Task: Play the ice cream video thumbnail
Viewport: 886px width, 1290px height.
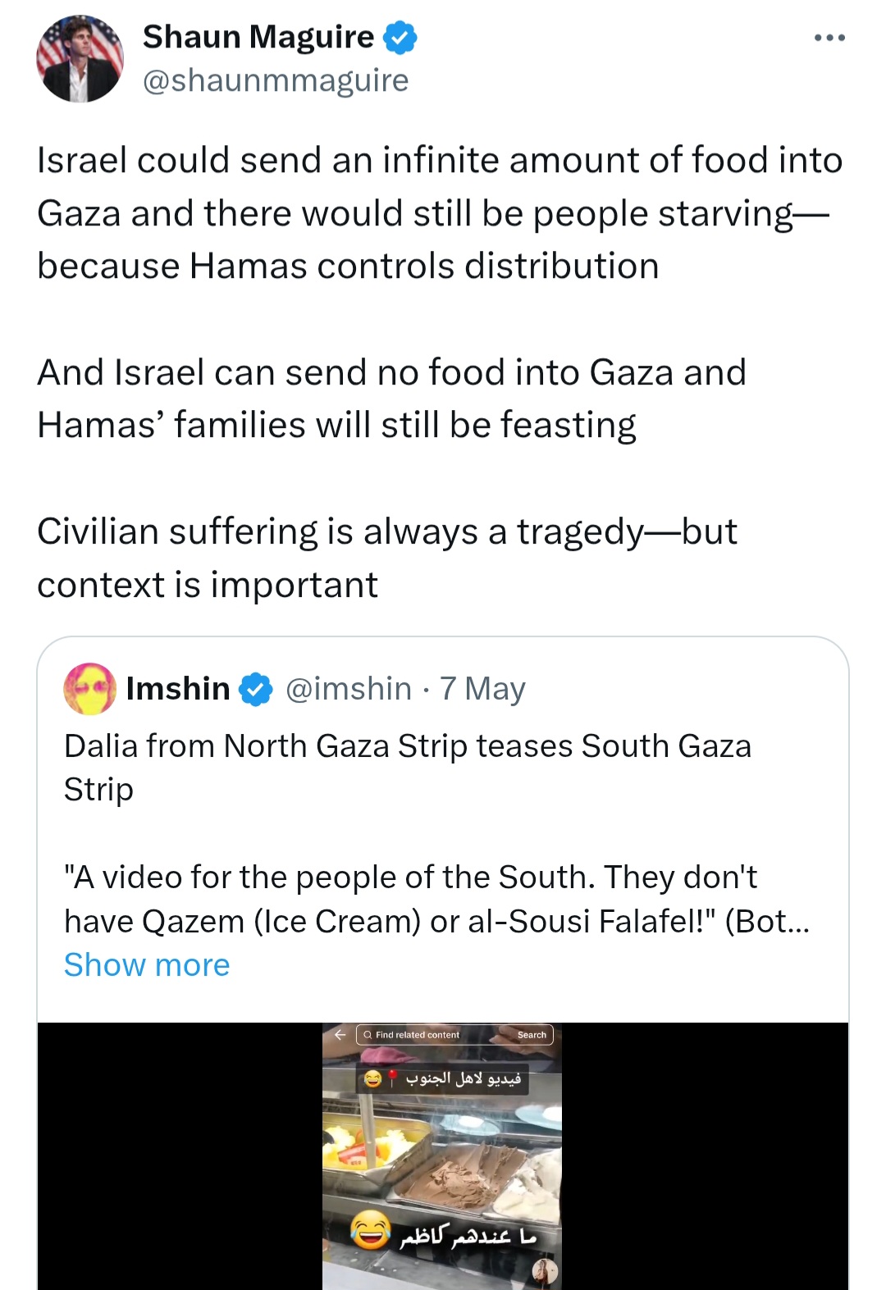Action: [442, 1156]
